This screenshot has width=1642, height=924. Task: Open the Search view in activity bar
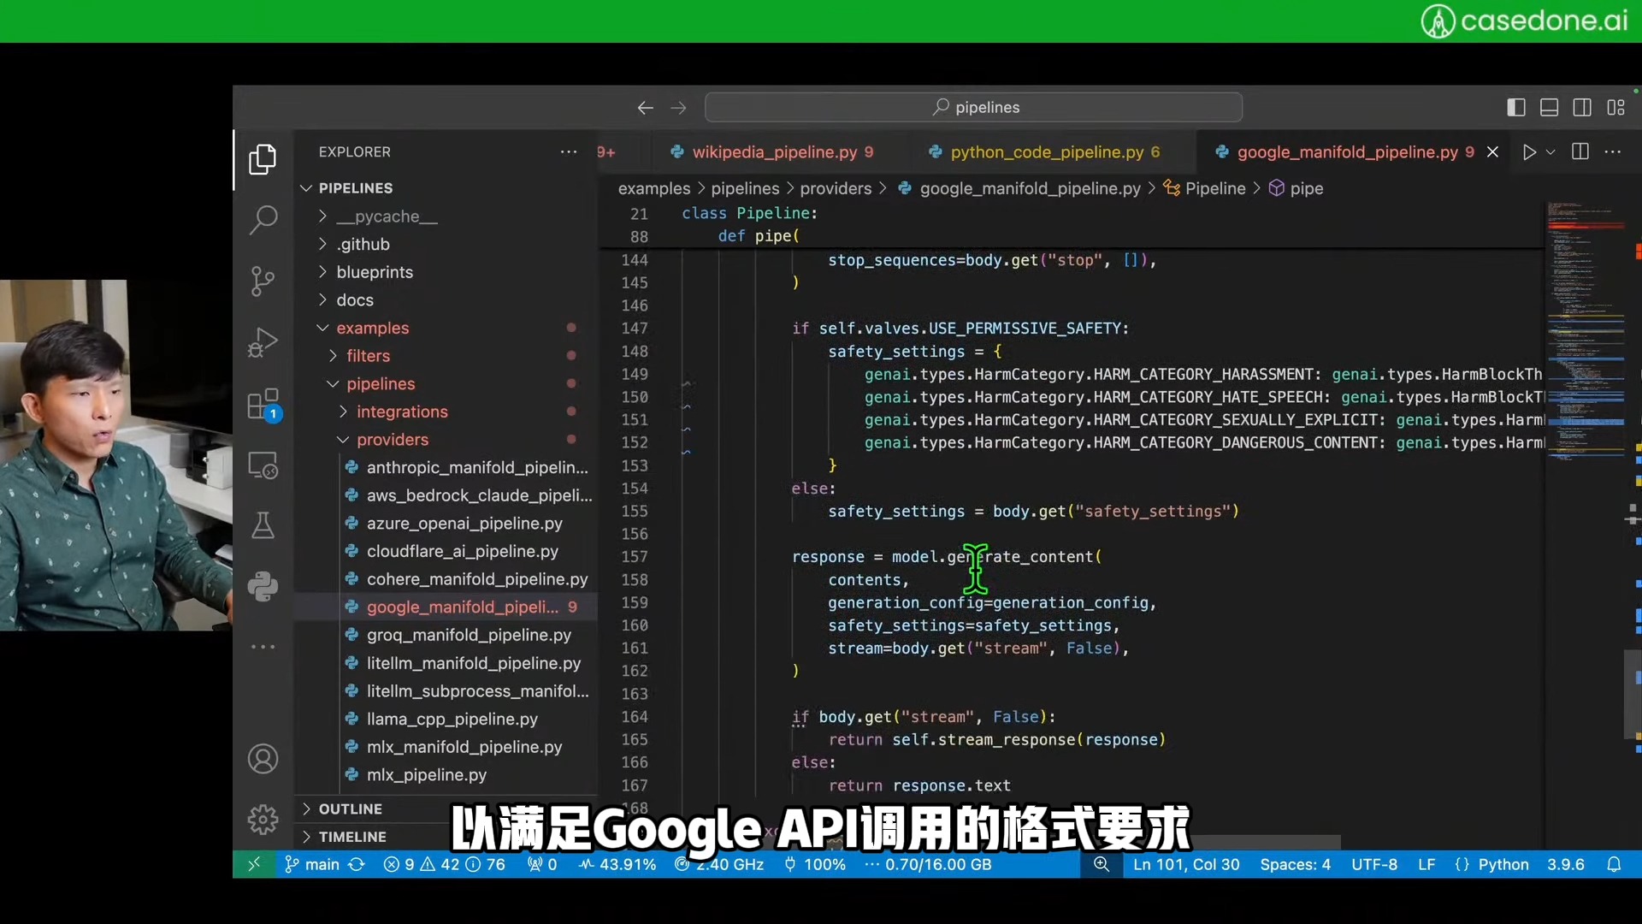(263, 220)
